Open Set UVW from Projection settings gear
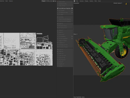This screenshot has height=98, width=130. click(x=72, y=8)
